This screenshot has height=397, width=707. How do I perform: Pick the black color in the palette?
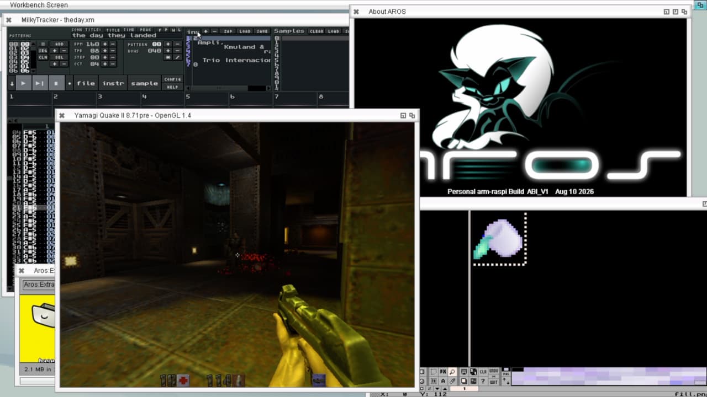(518, 371)
